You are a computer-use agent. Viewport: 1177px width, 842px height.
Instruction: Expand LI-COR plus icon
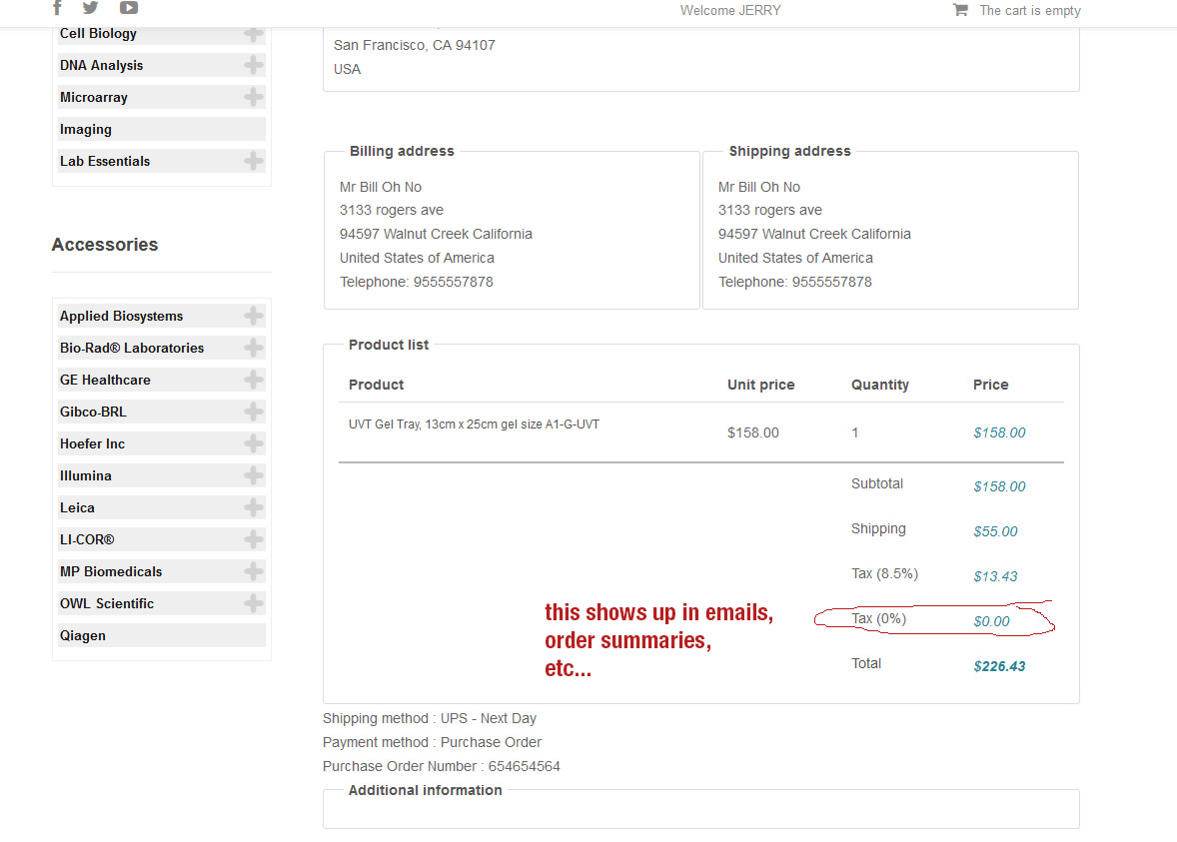point(254,539)
